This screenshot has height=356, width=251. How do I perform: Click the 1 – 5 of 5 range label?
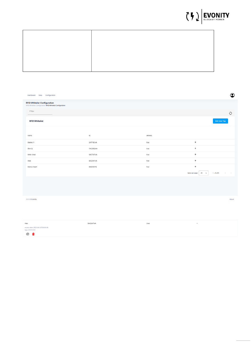[216, 173]
